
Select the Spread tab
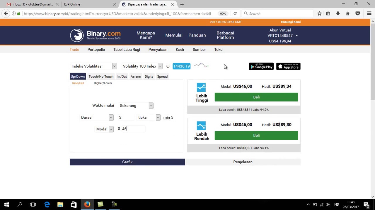coord(162,76)
